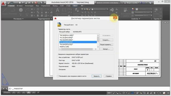Expand the Рисование panel dropdown
171x96 pixels.
pyautogui.click(x=18, y=19)
